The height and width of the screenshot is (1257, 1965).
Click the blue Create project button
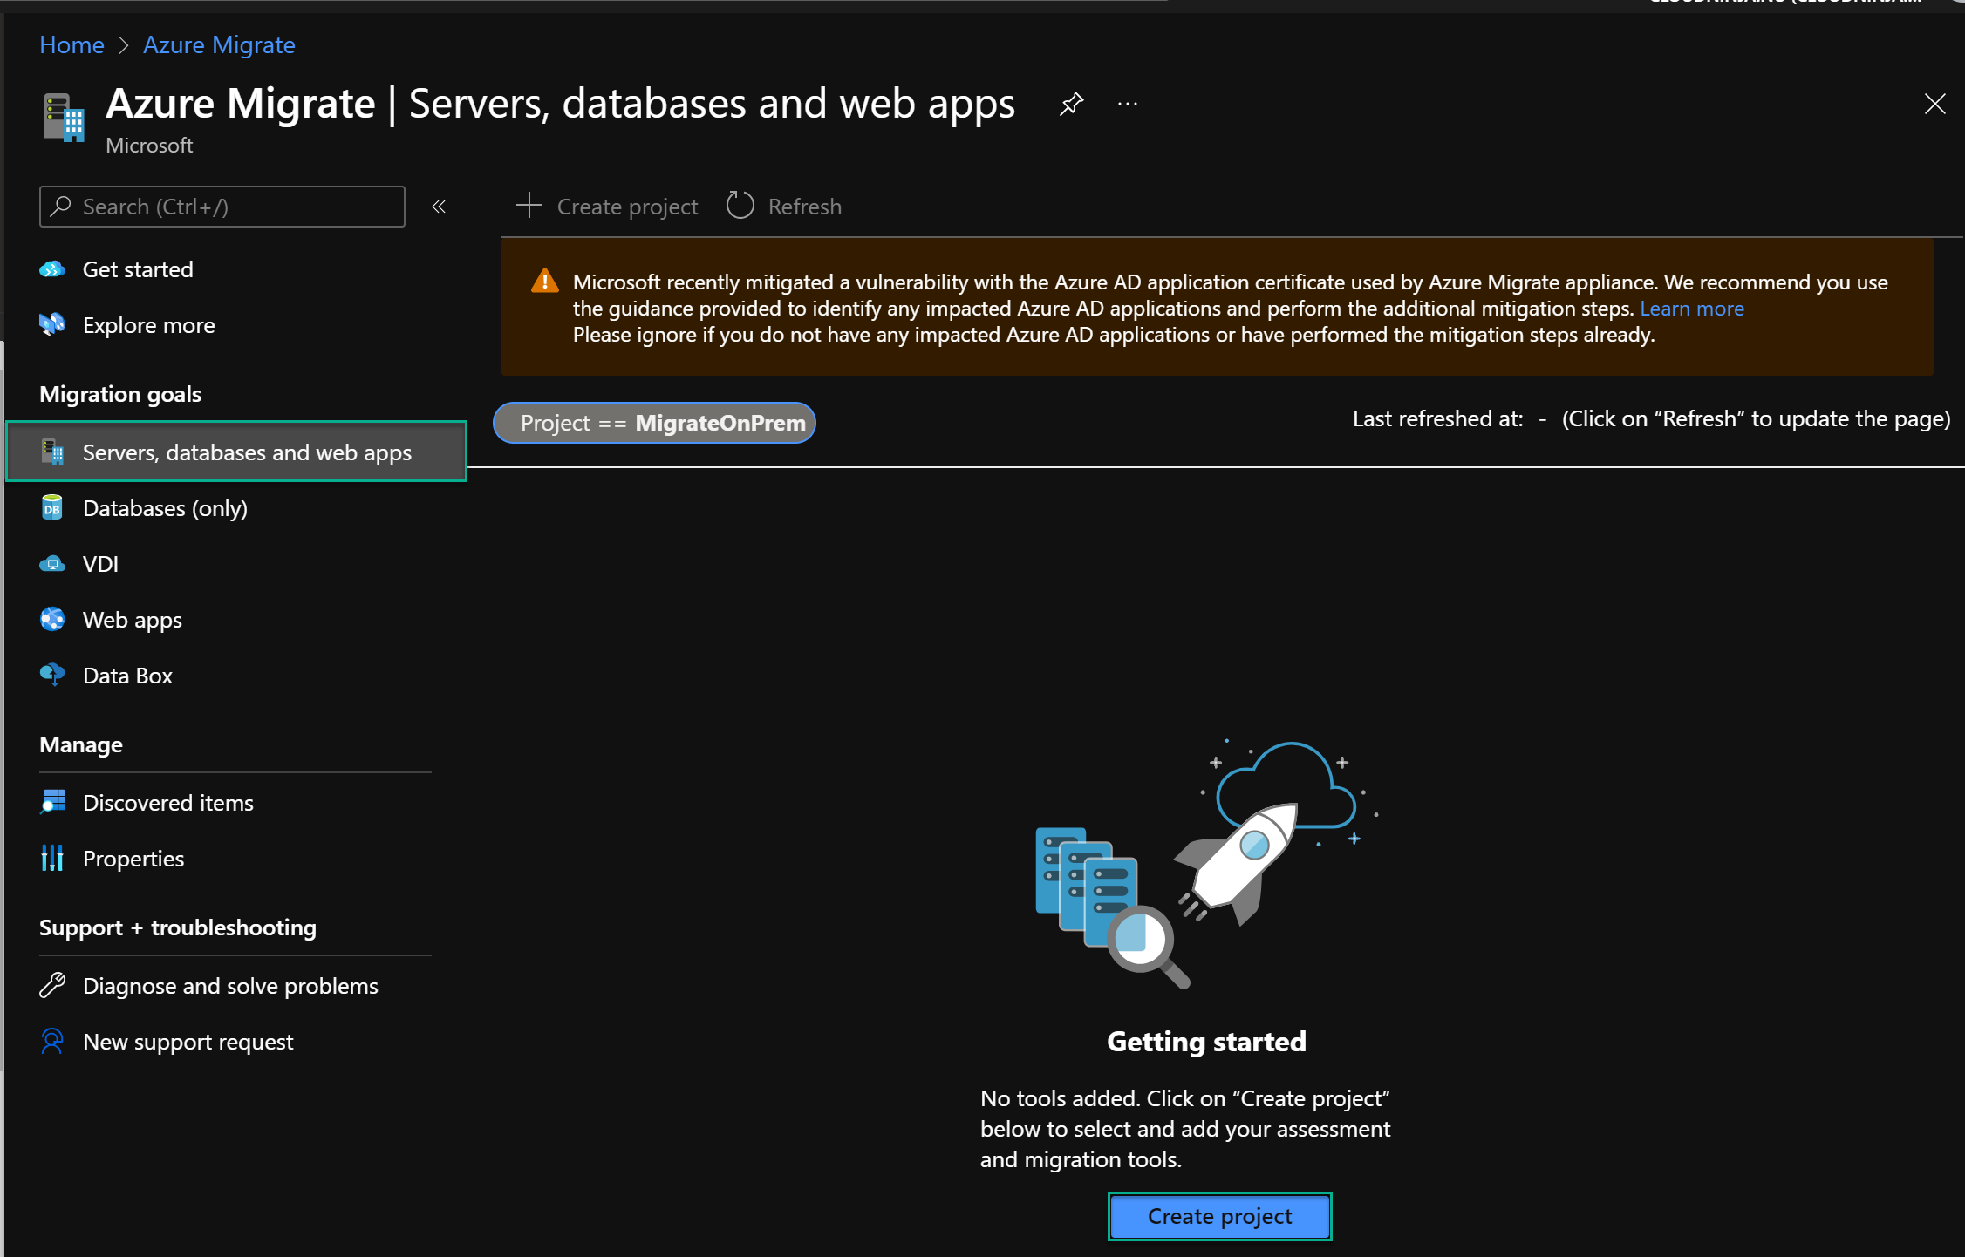(x=1219, y=1216)
